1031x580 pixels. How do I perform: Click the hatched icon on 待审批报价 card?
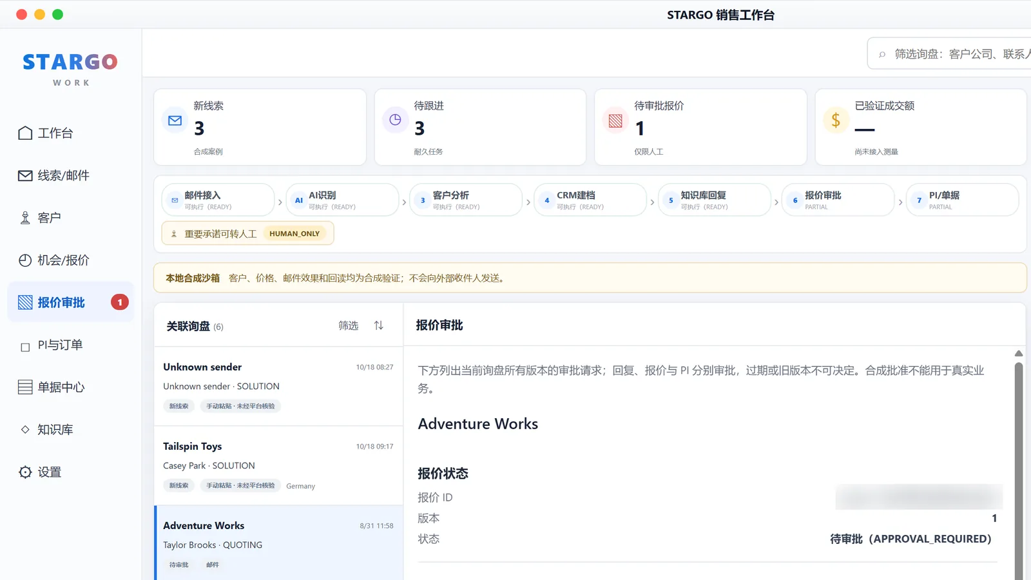615,121
